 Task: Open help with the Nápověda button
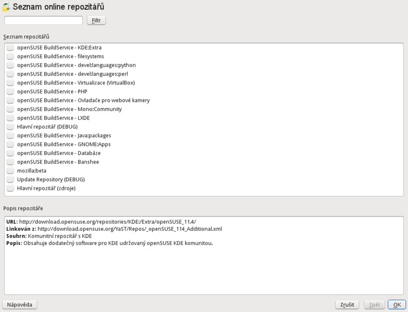19,305
